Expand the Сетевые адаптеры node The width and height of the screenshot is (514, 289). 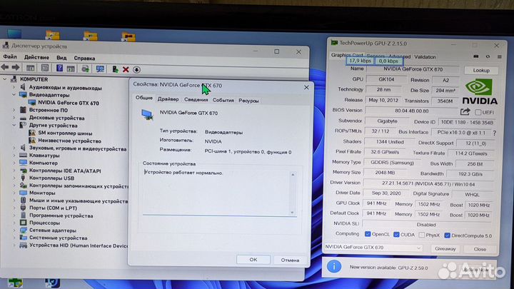pyautogui.click(x=14, y=230)
